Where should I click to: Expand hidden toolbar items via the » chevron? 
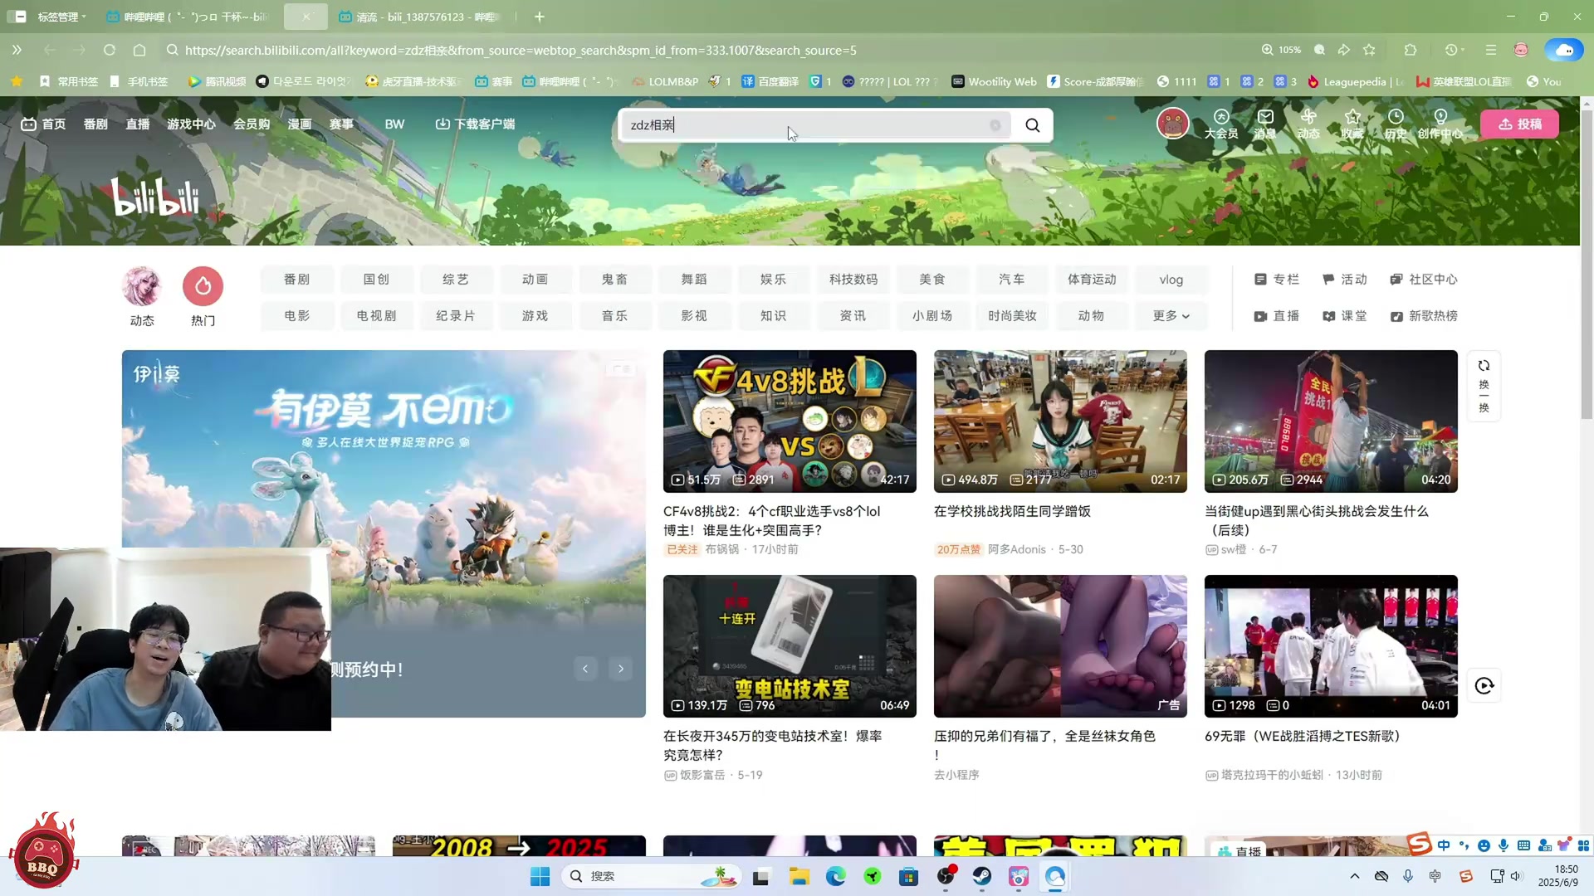click(x=17, y=50)
